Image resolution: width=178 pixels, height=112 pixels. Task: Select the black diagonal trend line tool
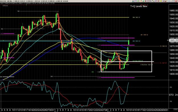[153, 1]
